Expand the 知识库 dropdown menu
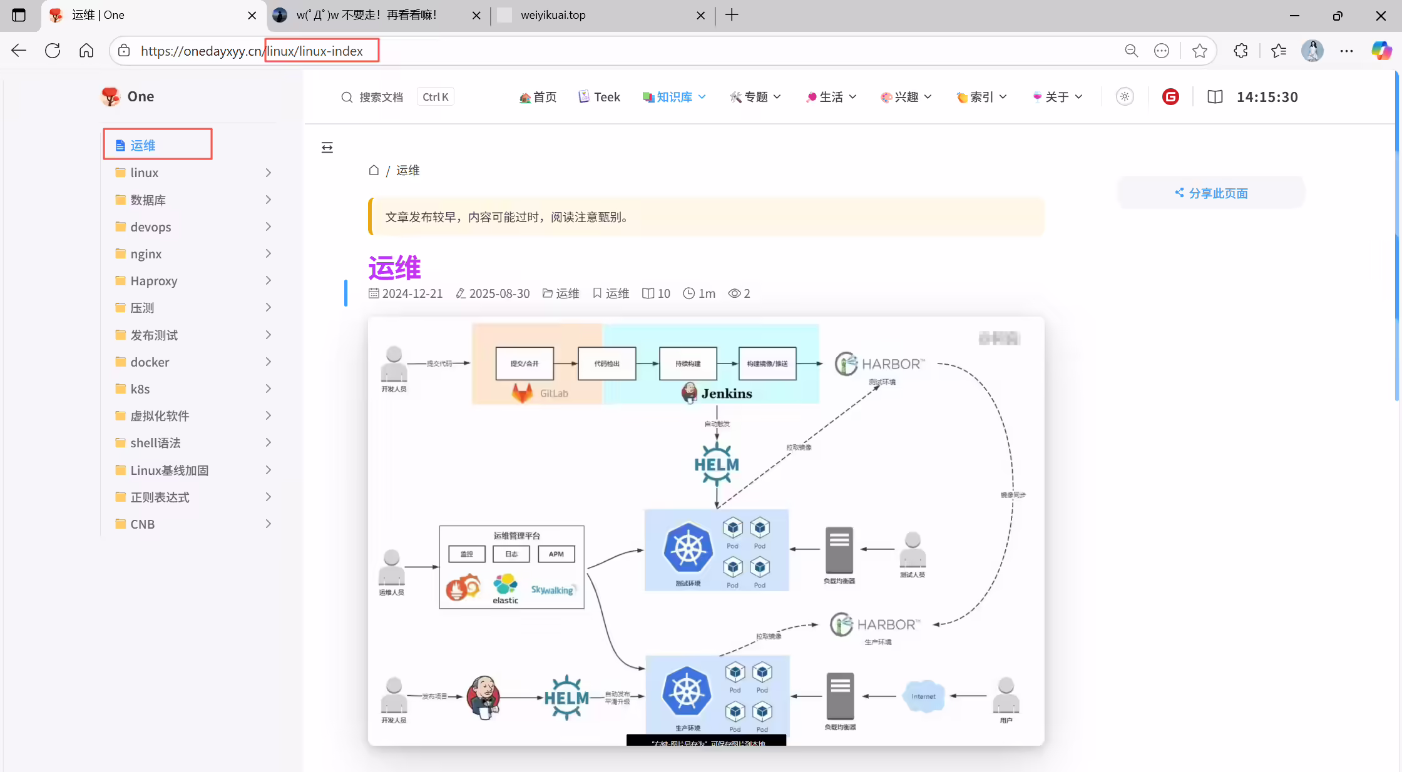Screen dimensions: 1402x772 pos(674,97)
